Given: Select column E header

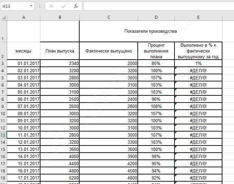Looking at the screenshot, I should point(198,17).
